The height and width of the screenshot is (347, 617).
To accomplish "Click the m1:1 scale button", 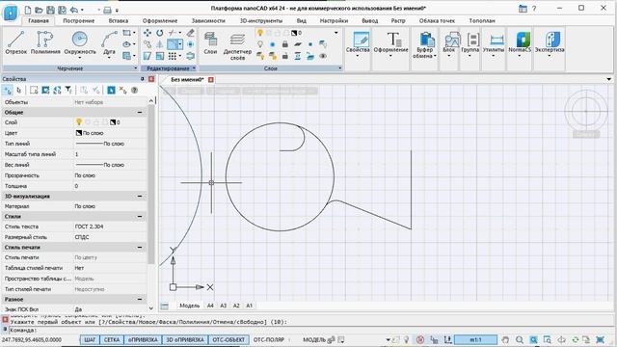I will (475, 339).
